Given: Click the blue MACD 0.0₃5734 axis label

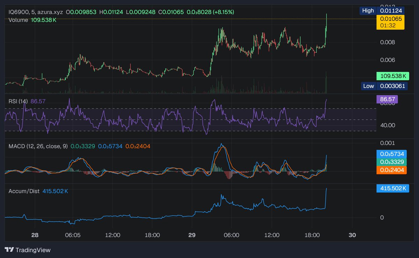Looking at the screenshot, I should pos(392,154).
